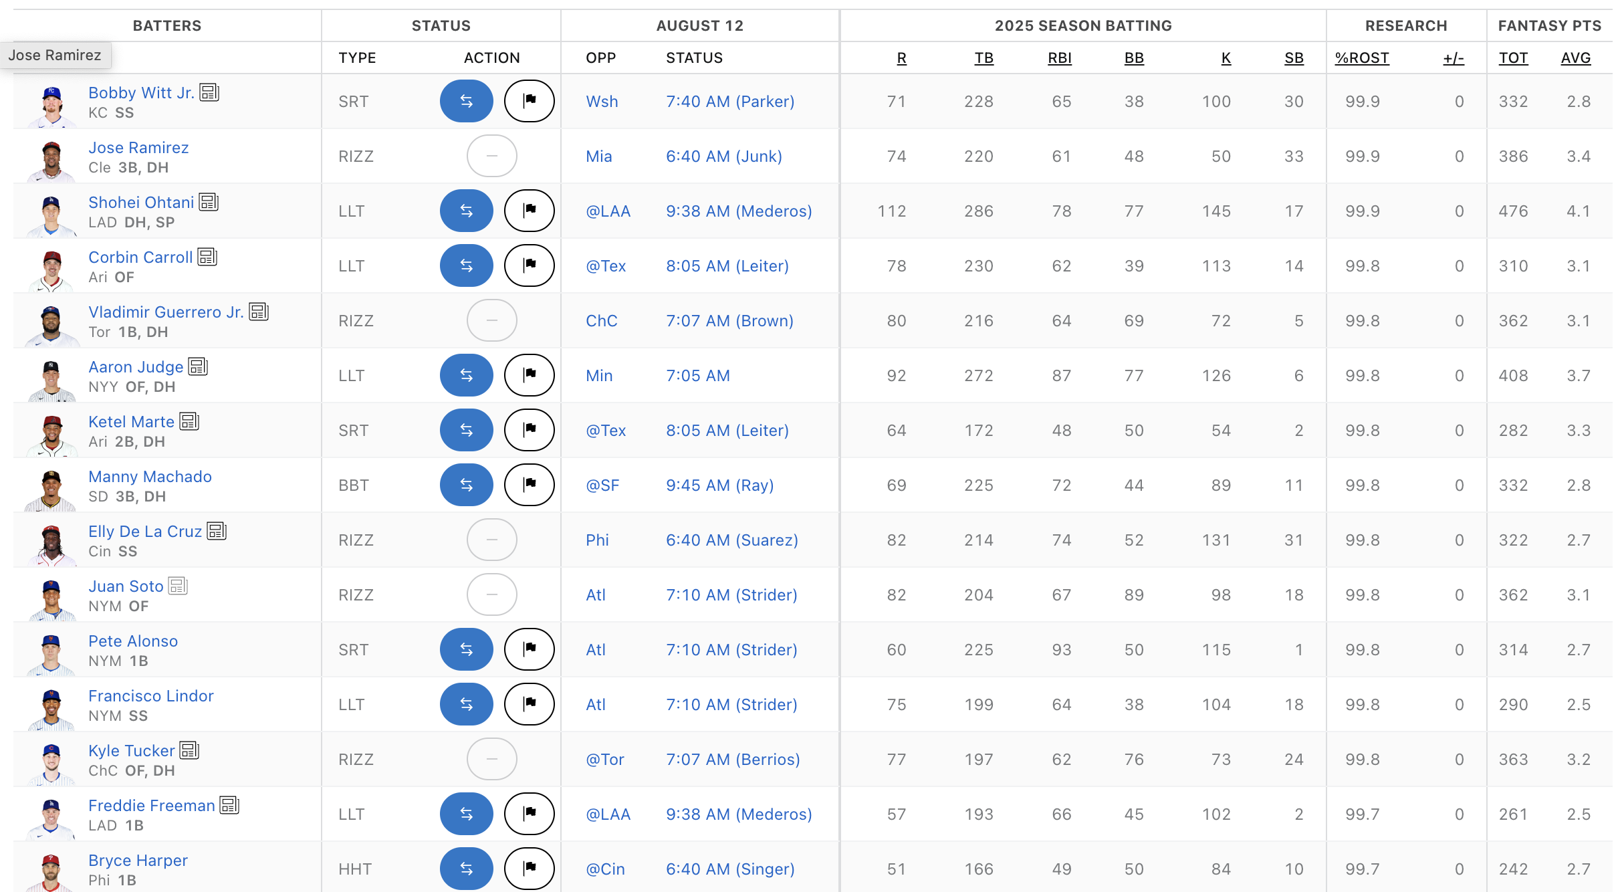The width and height of the screenshot is (1622, 892).
Task: Click the swap icon next to Bobby Witt Jr.
Action: 466,101
